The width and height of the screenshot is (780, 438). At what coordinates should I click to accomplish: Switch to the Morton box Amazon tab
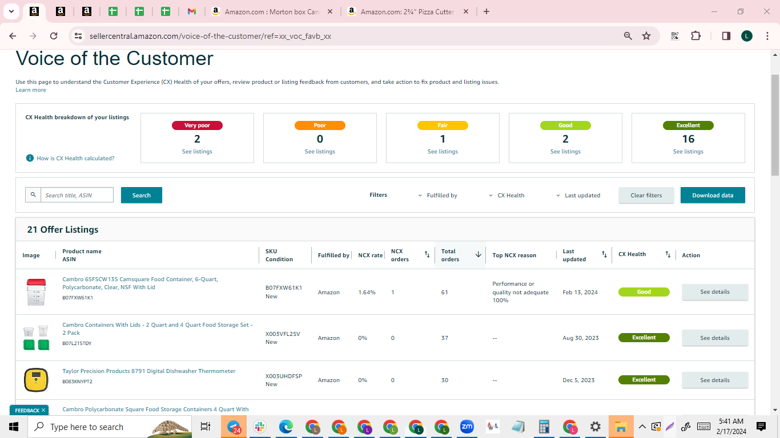272,11
